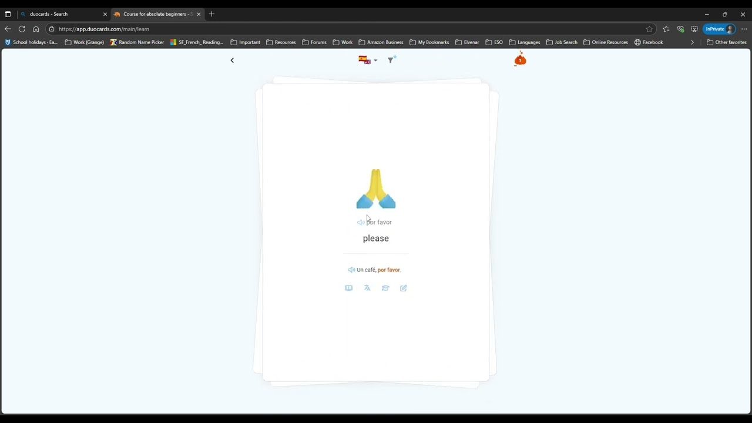Show more bookmarks overflow chevron
The height and width of the screenshot is (423, 752).
[692, 42]
